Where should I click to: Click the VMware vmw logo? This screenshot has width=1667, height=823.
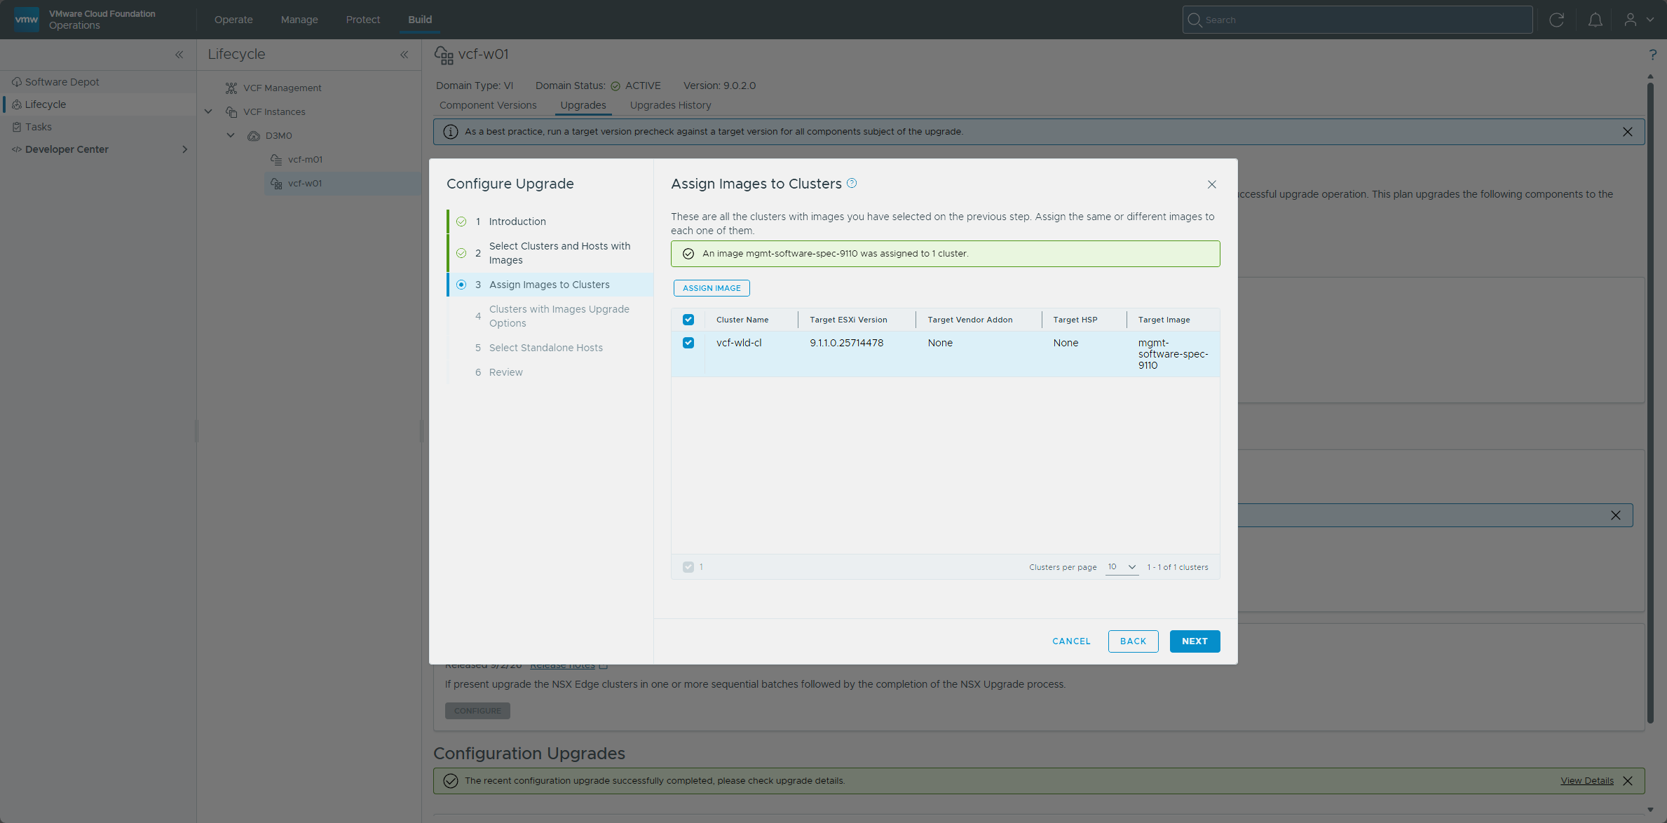(27, 19)
